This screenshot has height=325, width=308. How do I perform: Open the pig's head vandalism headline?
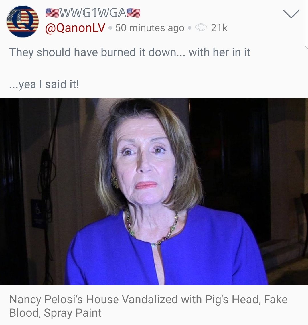coord(149,306)
